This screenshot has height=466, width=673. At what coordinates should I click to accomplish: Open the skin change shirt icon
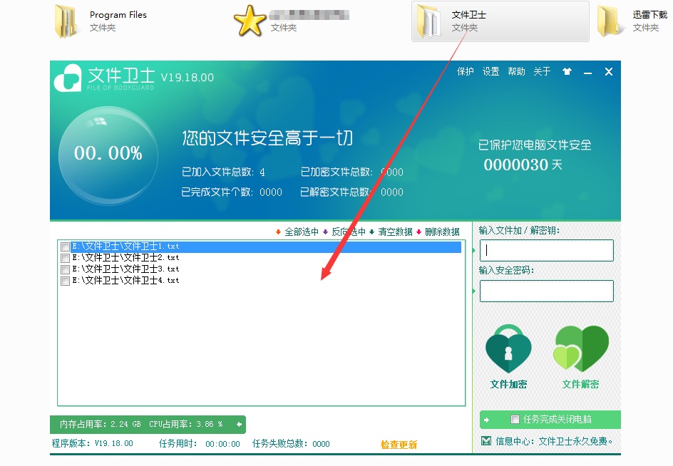click(567, 72)
